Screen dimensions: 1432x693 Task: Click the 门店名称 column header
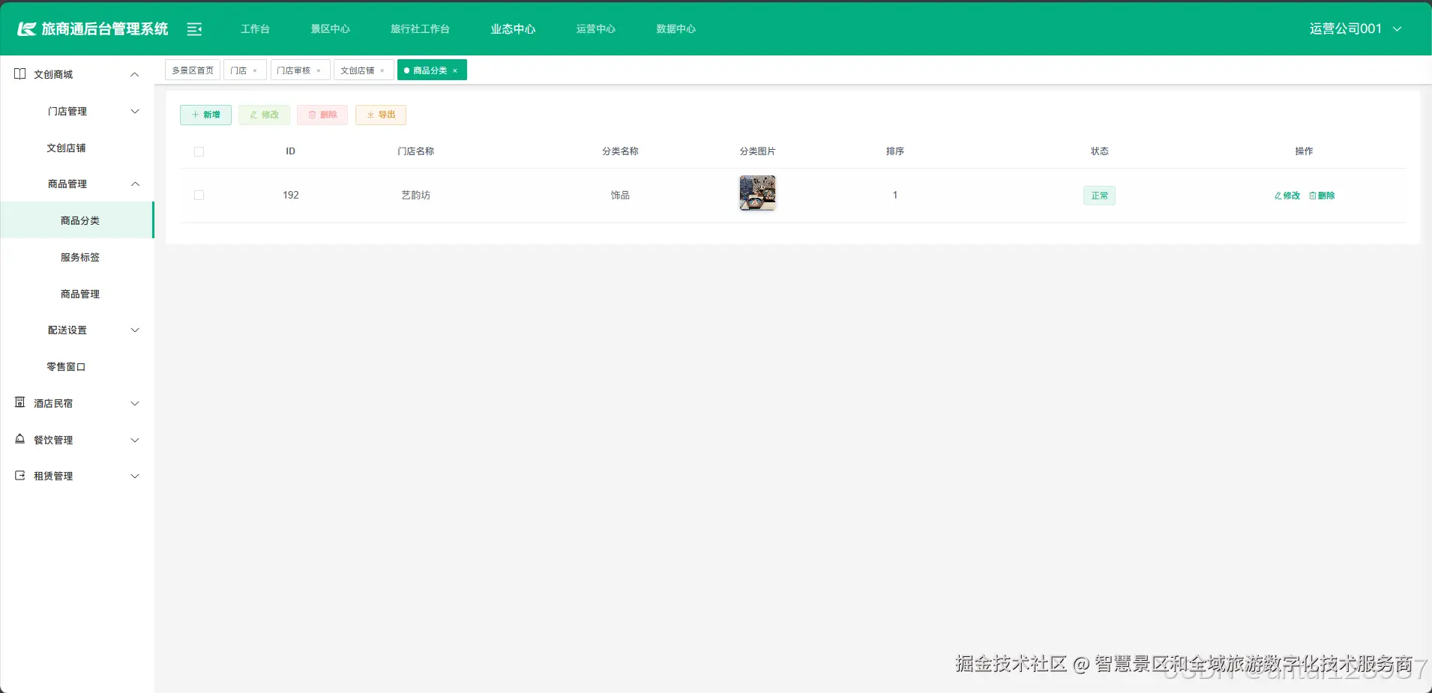pyautogui.click(x=415, y=151)
